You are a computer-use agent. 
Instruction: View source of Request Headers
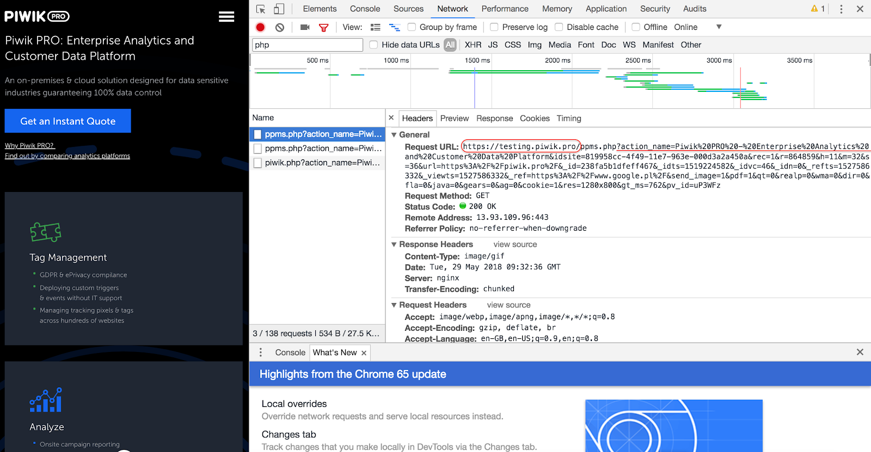pyautogui.click(x=508, y=305)
